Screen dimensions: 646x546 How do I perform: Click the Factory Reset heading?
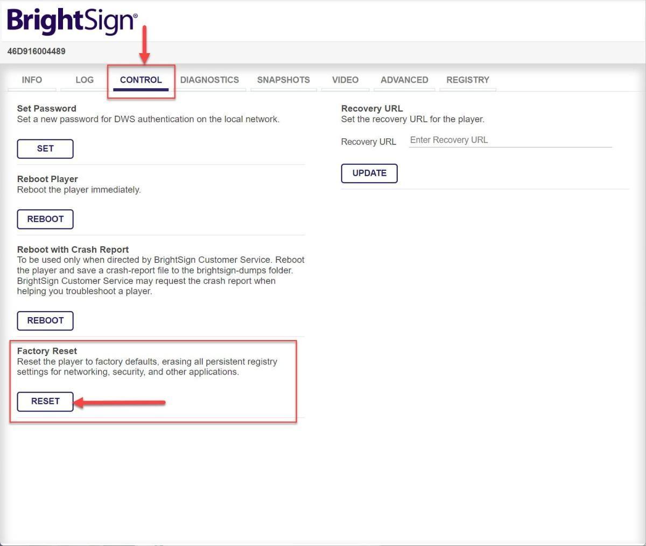tap(47, 351)
